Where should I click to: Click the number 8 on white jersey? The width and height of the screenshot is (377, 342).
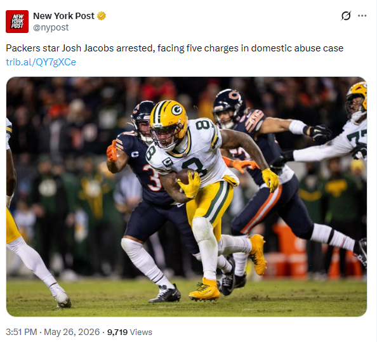click(195, 166)
